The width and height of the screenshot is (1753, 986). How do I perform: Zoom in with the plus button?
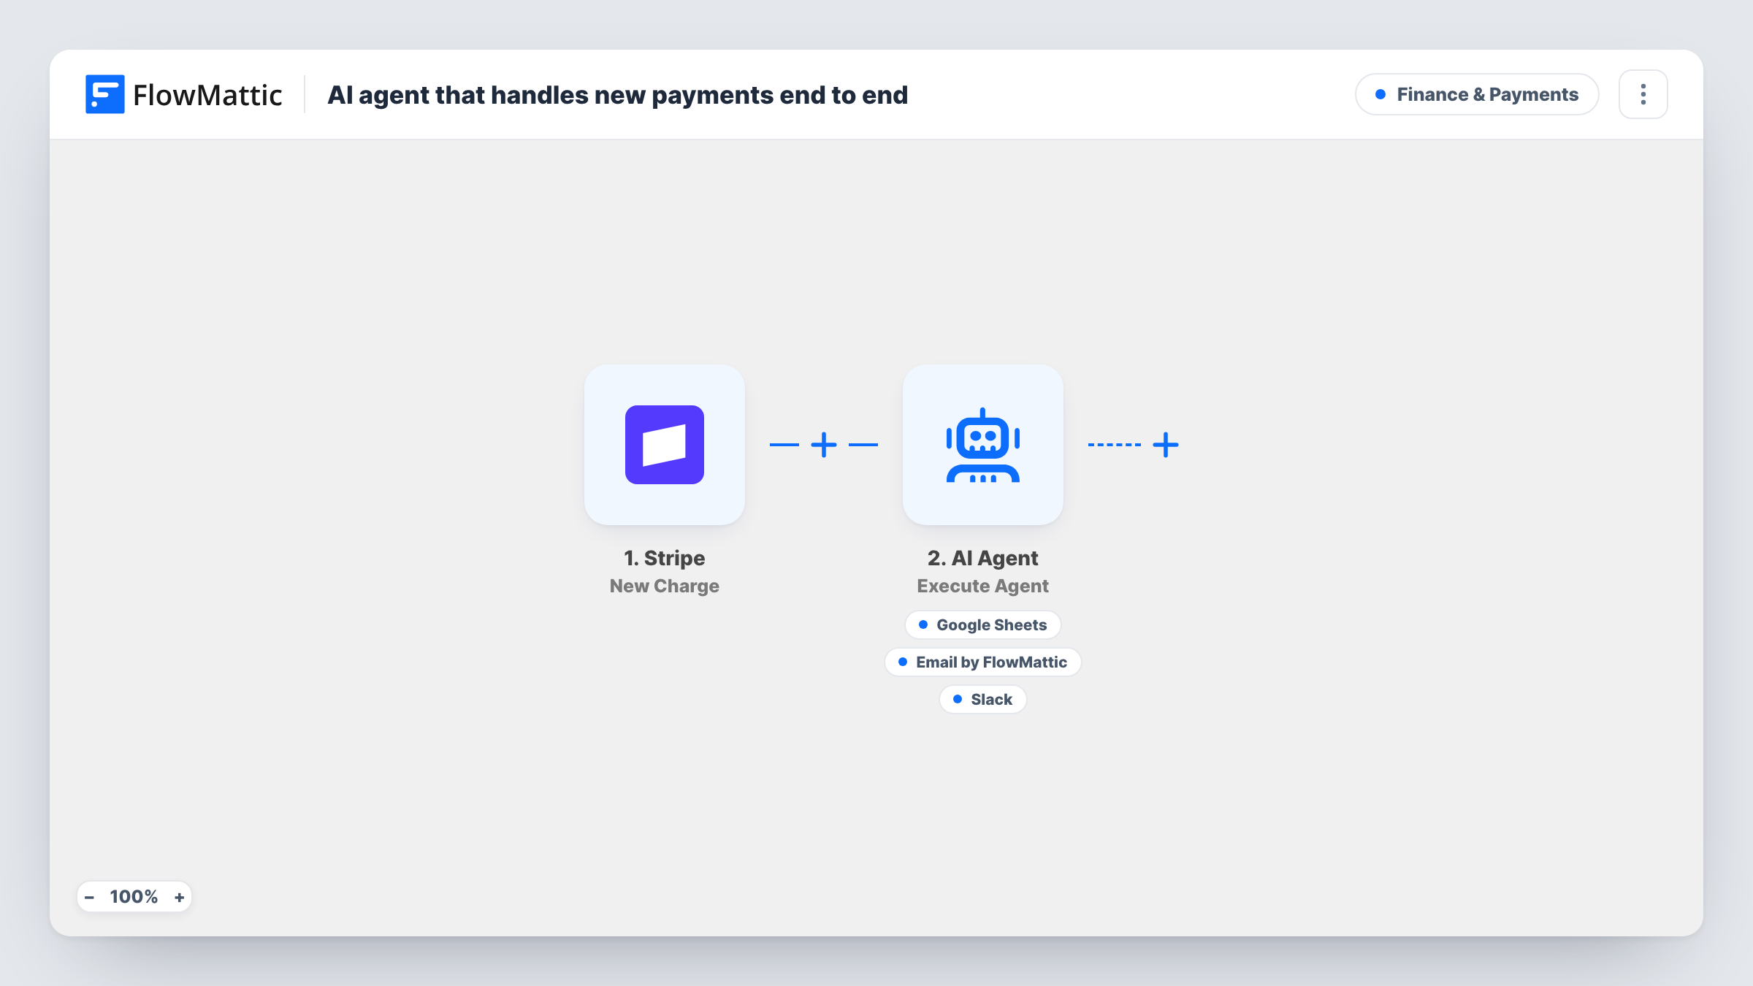(x=179, y=897)
